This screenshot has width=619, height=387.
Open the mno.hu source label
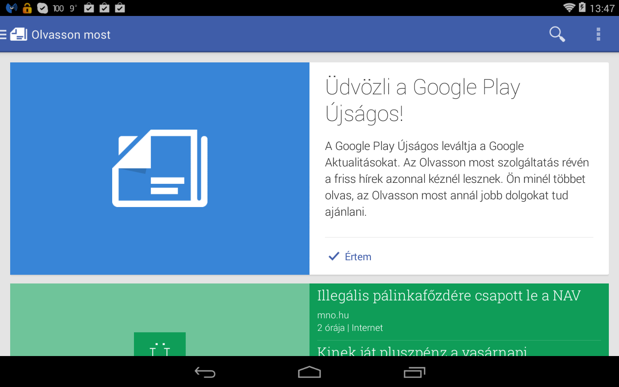click(x=333, y=315)
